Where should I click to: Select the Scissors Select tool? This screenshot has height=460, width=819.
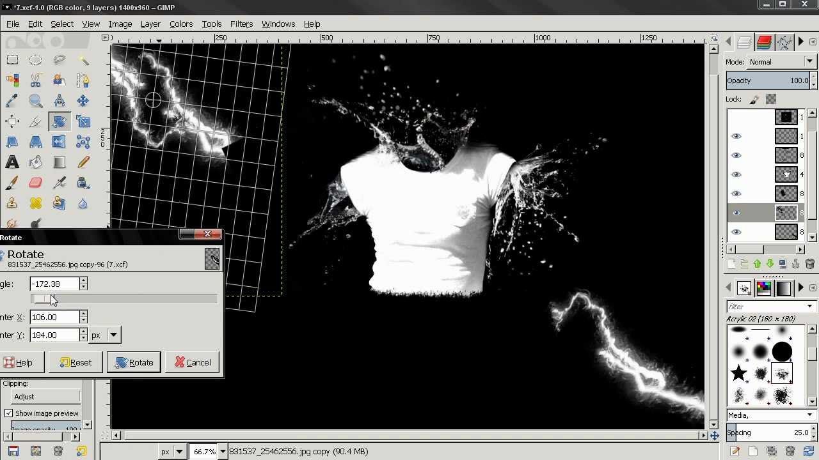36,80
